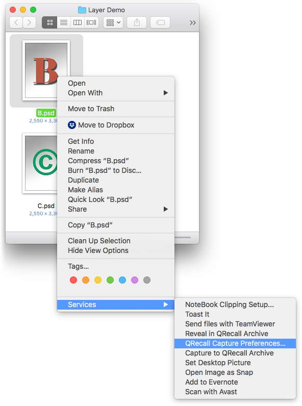Choose Rename in the context menu
The width and height of the screenshot is (302, 406).
coord(115,151)
